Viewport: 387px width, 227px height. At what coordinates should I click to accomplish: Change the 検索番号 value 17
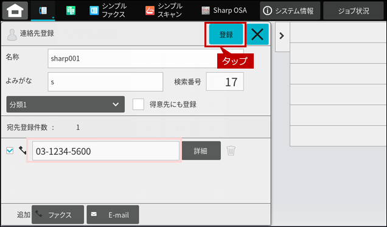[225, 82]
